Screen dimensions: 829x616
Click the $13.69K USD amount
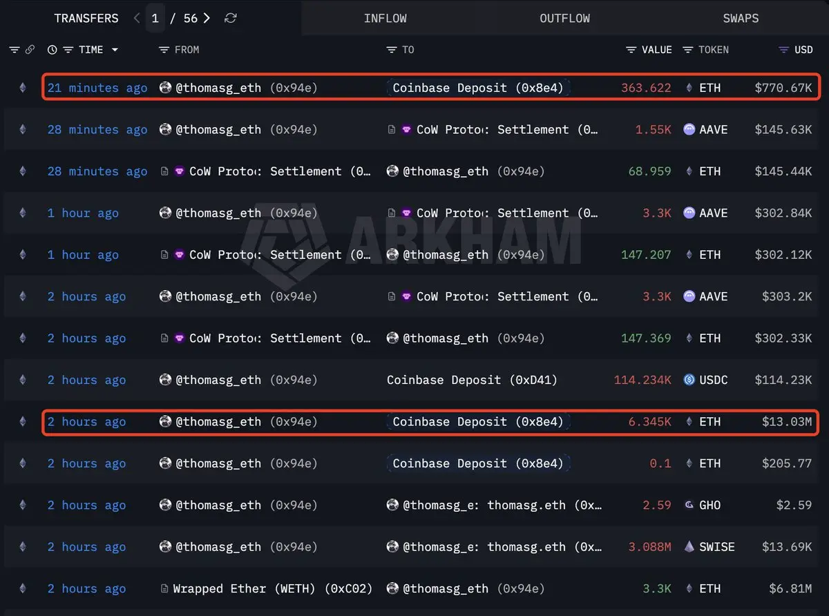tap(787, 547)
